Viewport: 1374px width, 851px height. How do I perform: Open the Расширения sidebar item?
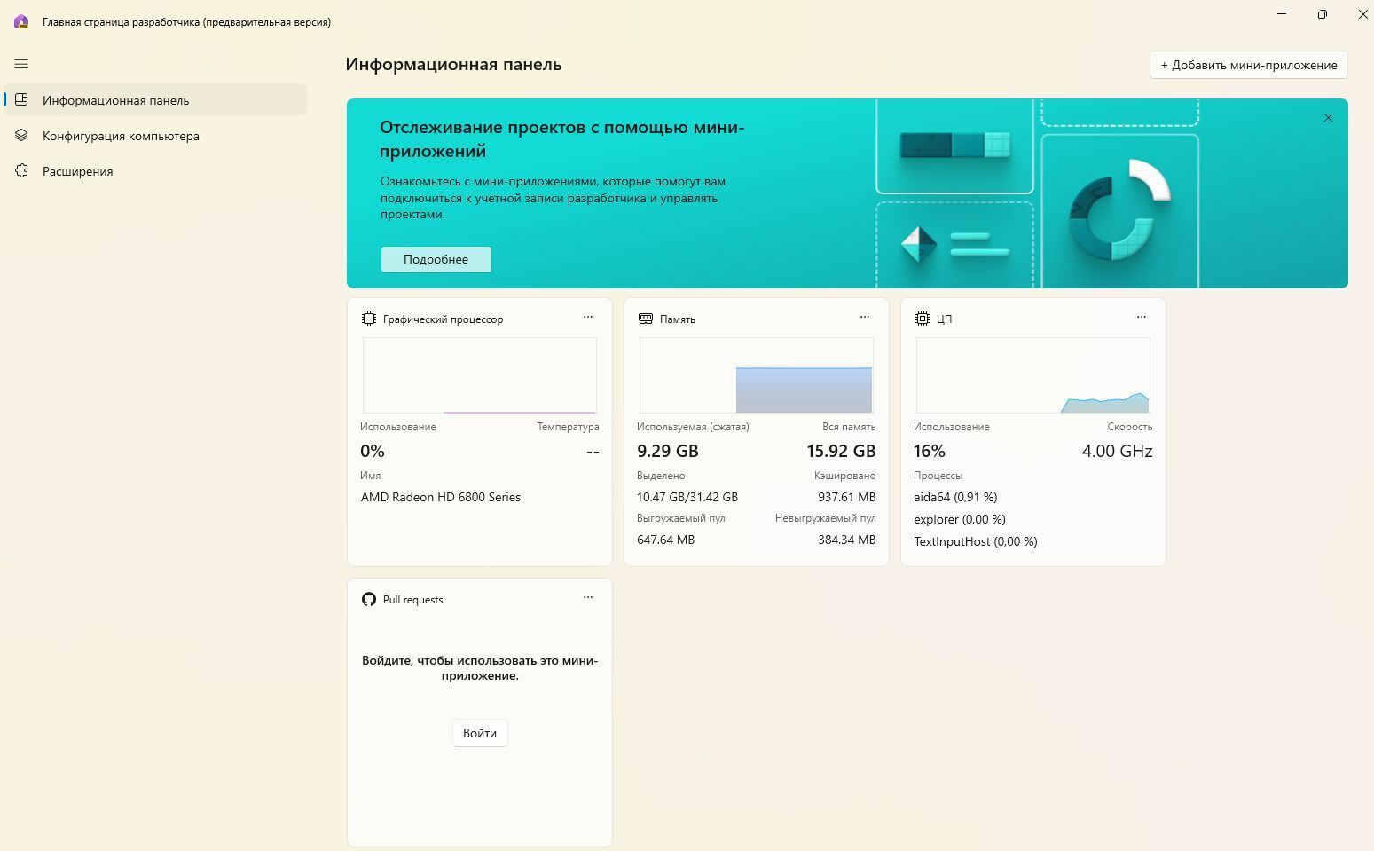point(78,171)
